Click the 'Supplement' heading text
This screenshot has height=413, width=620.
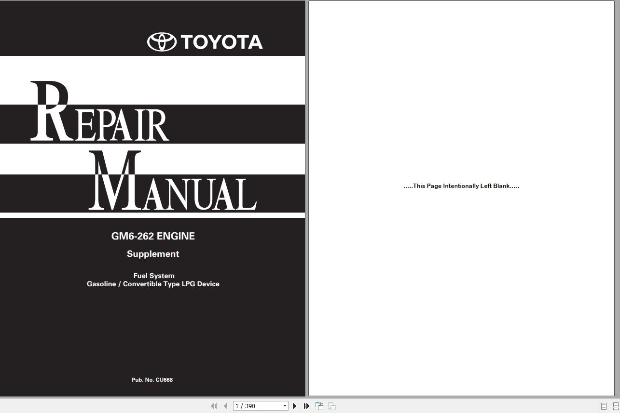tap(153, 254)
